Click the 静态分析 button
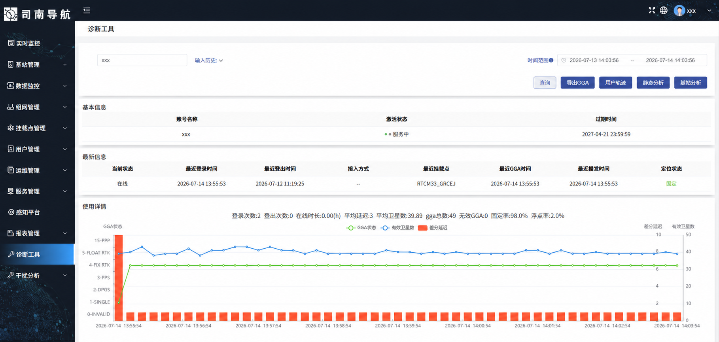Image resolution: width=719 pixels, height=342 pixels. coord(653,83)
